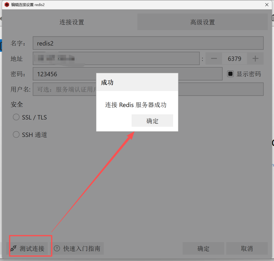This screenshot has height=261, width=274.
Task: Open the 高级设置 tab
Action: [203, 22]
